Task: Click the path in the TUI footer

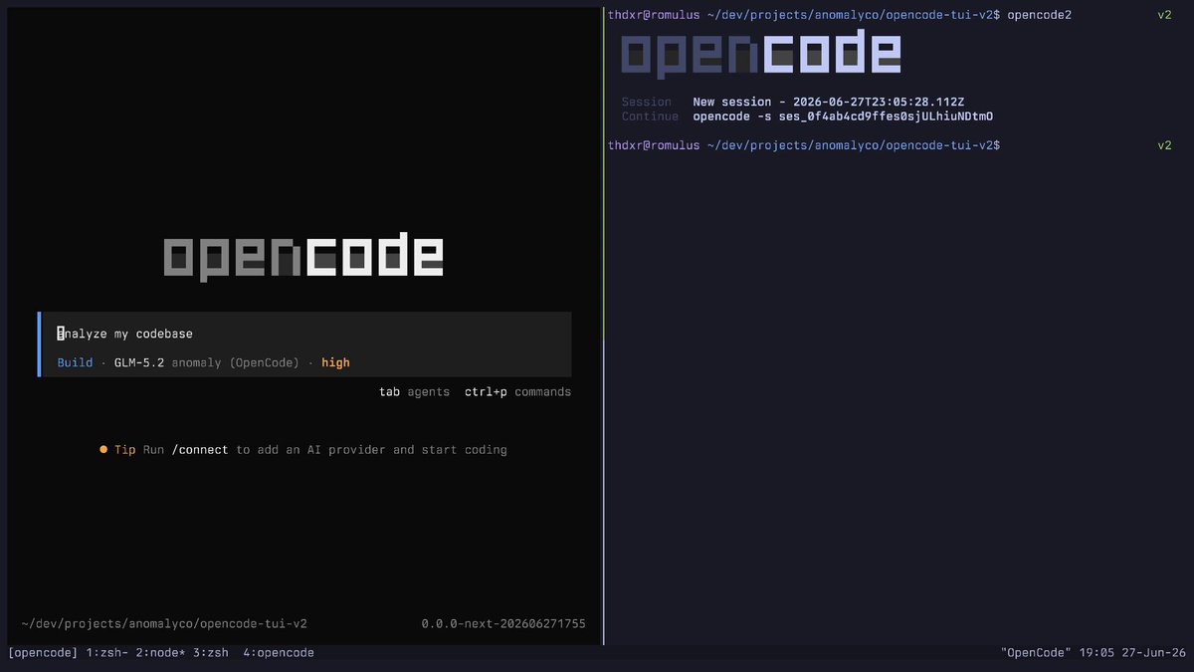Action: pyautogui.click(x=164, y=624)
